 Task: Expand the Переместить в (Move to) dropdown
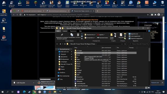click(95, 35)
